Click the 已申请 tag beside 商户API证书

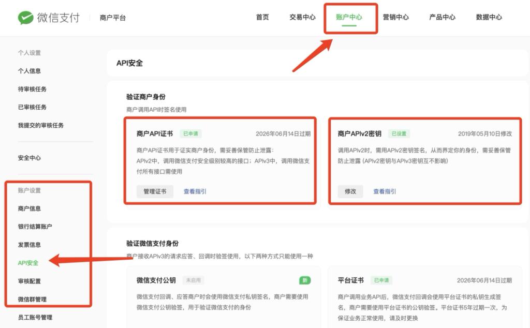coord(190,134)
